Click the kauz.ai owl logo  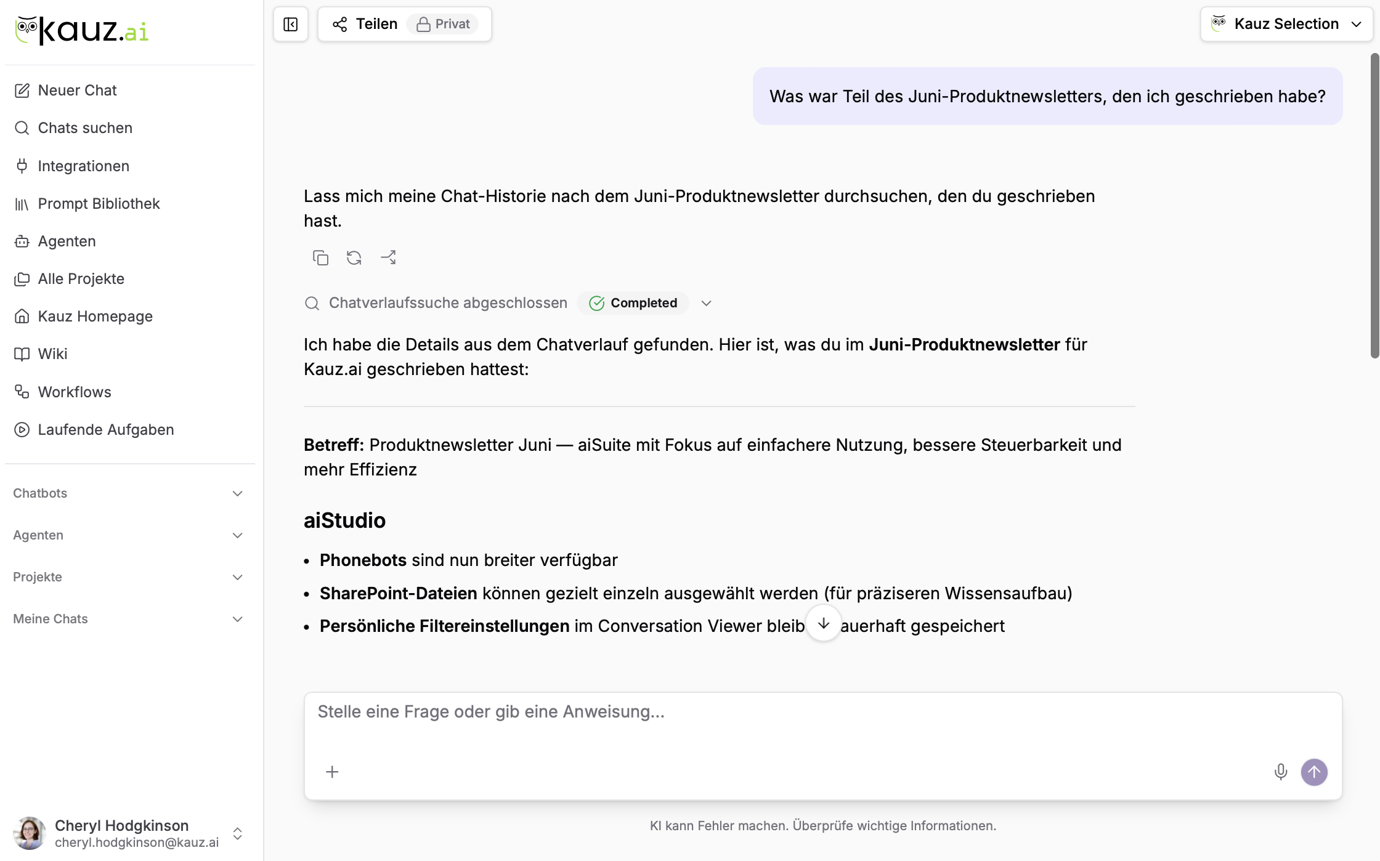click(x=82, y=30)
